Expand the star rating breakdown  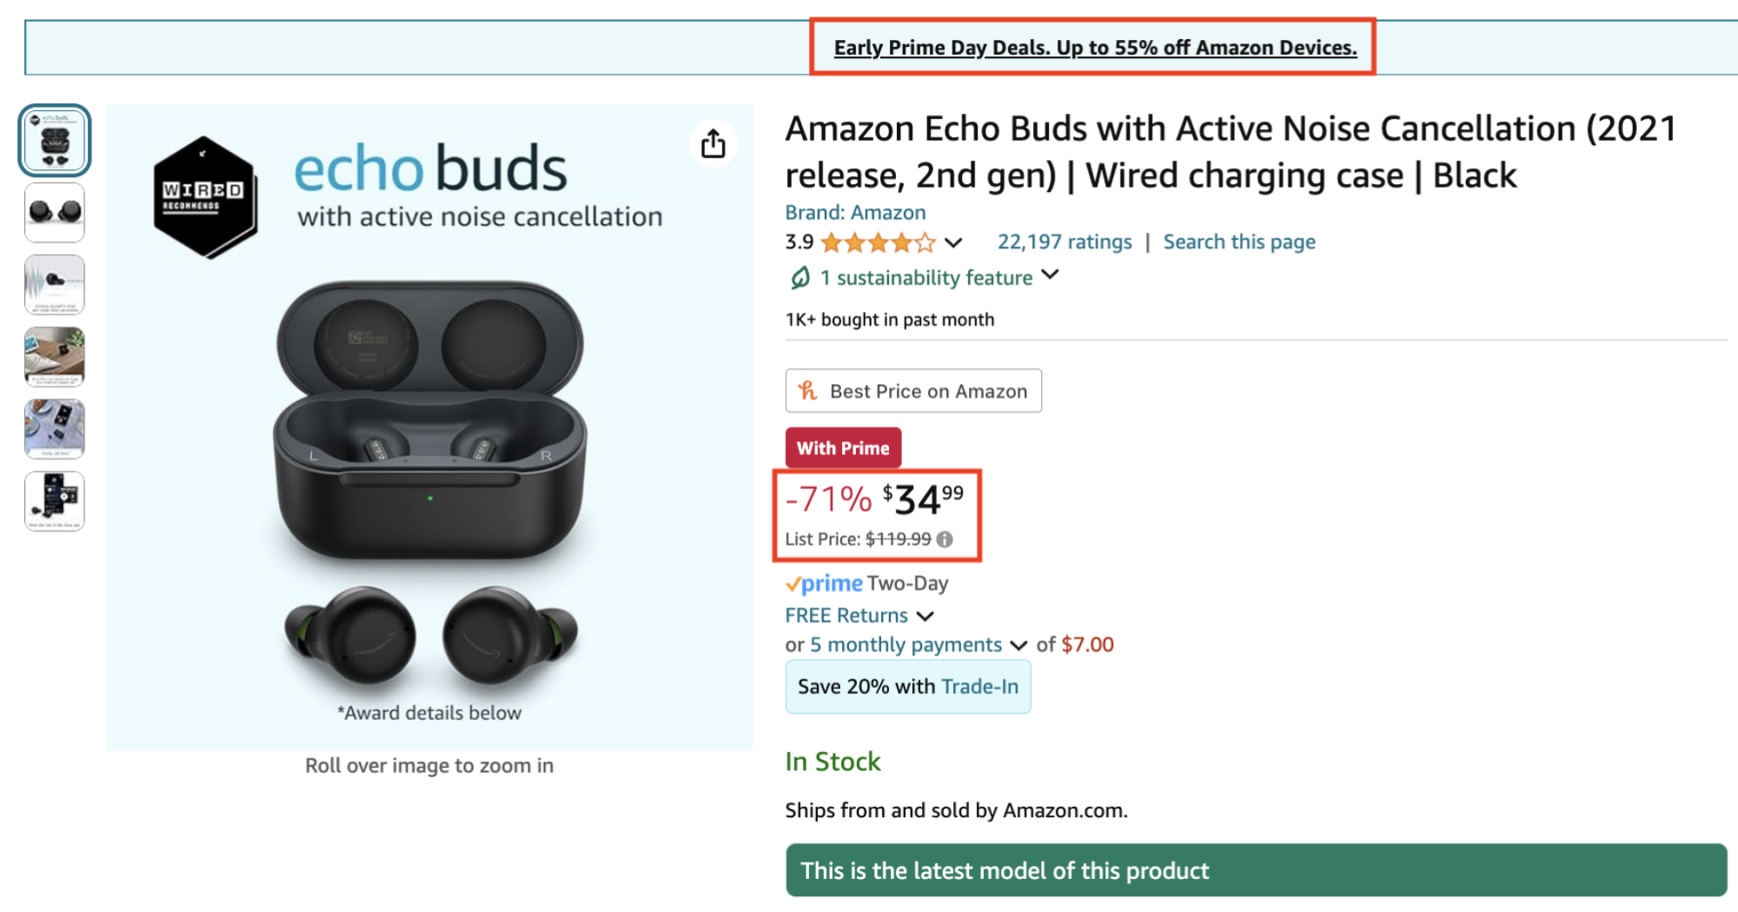click(954, 244)
